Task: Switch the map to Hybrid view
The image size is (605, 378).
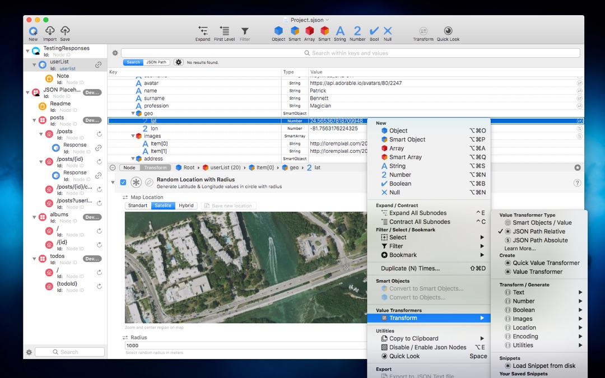Action: (186, 206)
